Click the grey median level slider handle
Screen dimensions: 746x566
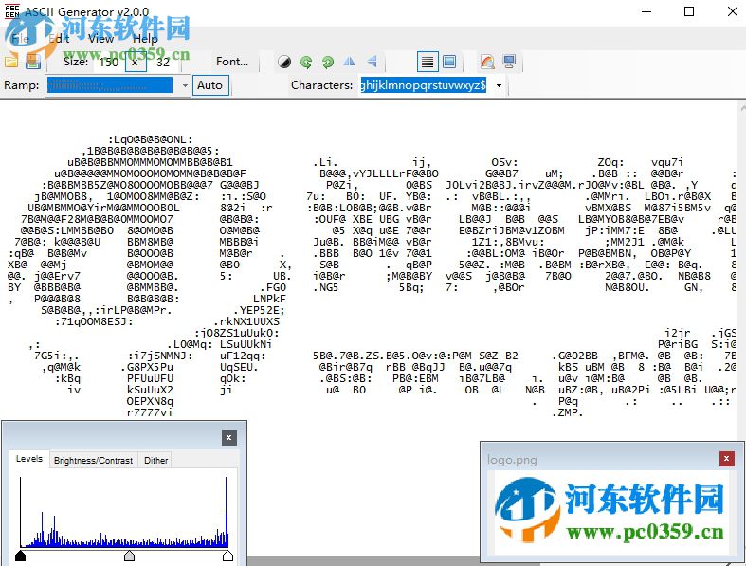129,556
